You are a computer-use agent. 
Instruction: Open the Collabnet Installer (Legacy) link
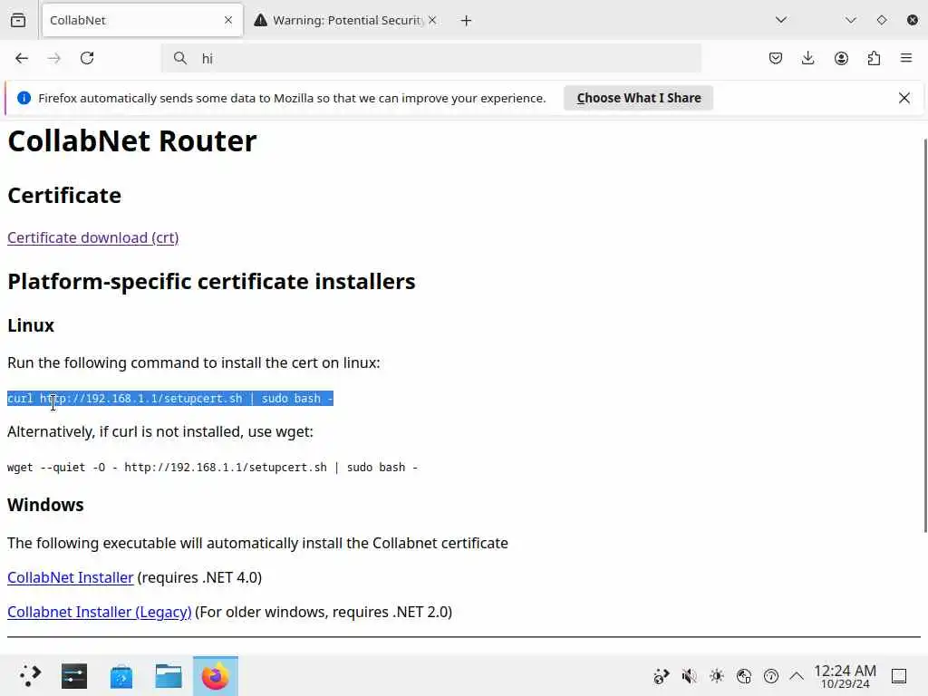[x=100, y=612]
